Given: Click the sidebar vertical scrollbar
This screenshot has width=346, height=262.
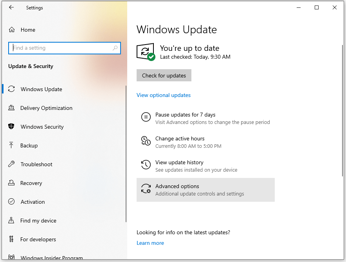Looking at the screenshot, I should [x=126, y=154].
